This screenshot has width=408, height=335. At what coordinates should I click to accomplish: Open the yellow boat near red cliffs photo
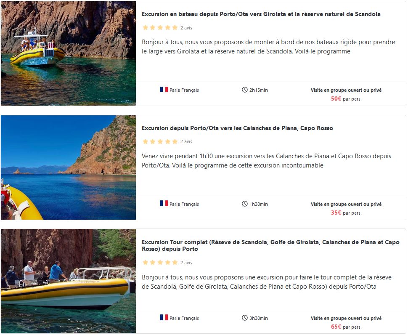(68, 53)
